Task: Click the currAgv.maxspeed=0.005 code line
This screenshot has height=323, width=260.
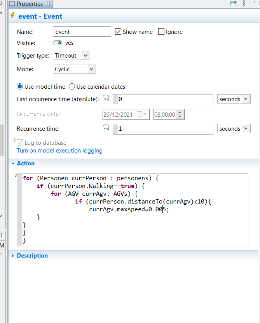Action: click(129, 209)
